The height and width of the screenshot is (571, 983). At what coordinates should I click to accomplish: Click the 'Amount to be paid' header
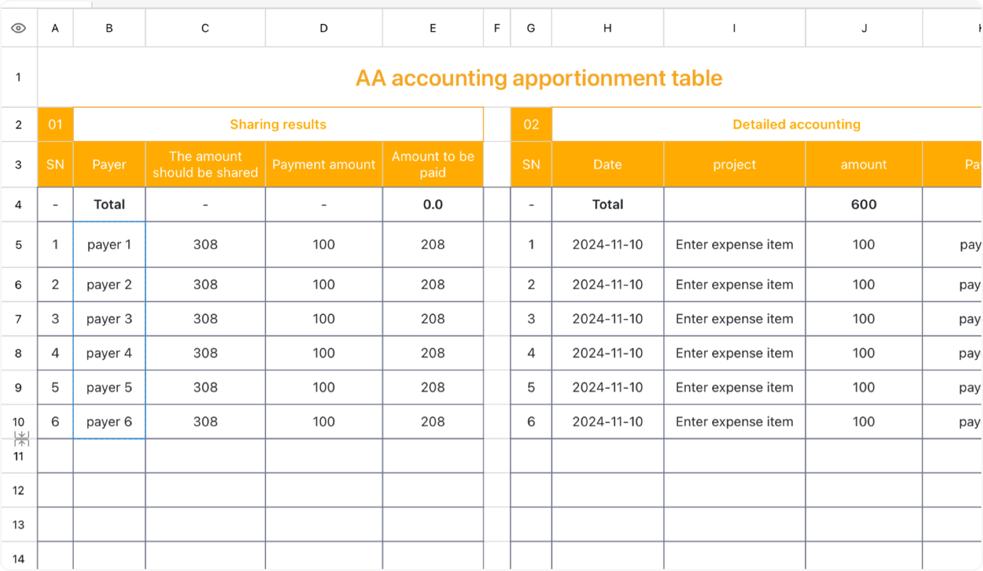[433, 164]
